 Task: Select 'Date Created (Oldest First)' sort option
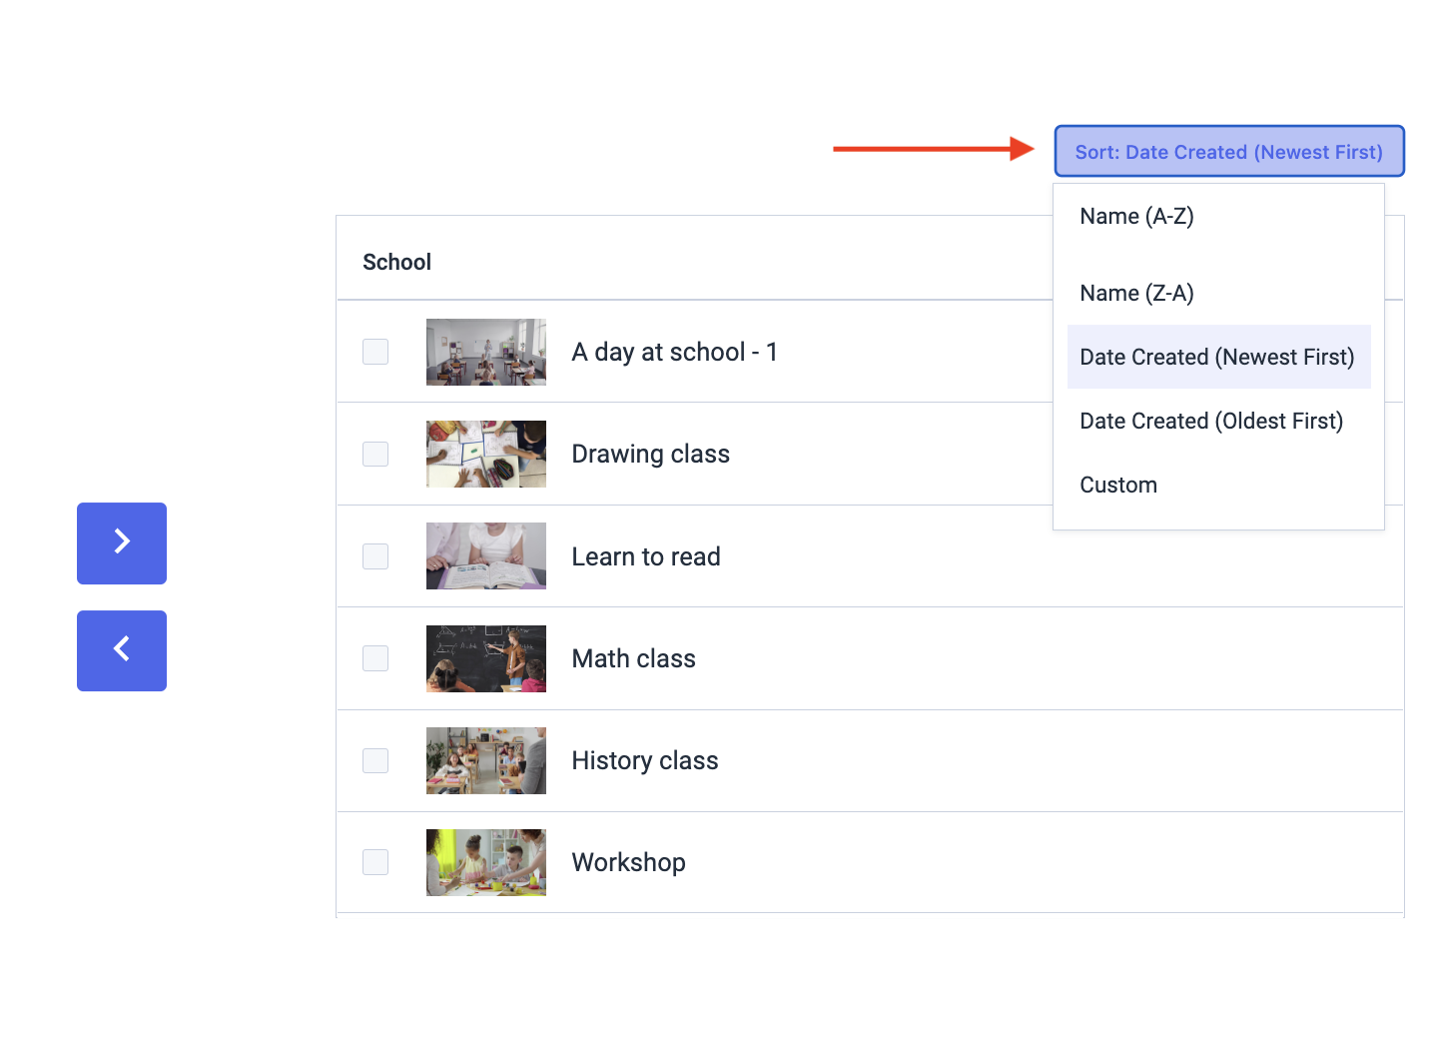pyautogui.click(x=1210, y=421)
